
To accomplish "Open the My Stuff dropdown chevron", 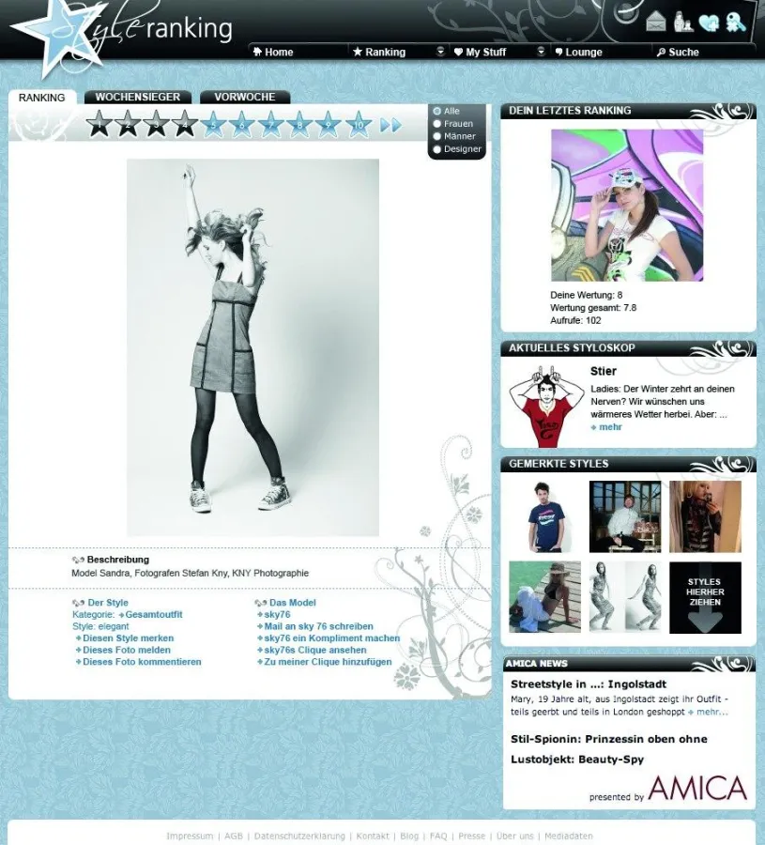I will coord(540,52).
